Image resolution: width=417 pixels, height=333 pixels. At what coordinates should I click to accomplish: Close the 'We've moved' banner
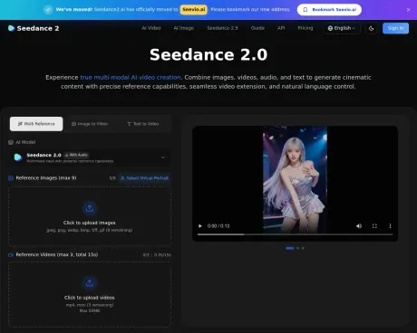point(408,10)
